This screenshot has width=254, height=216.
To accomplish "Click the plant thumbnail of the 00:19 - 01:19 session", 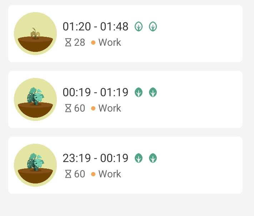I will (35, 99).
